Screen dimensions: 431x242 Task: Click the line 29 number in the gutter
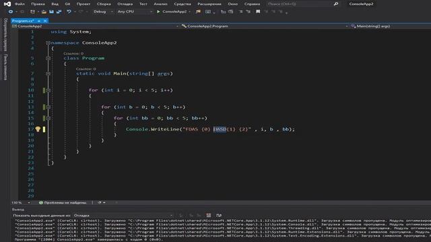coord(31,196)
